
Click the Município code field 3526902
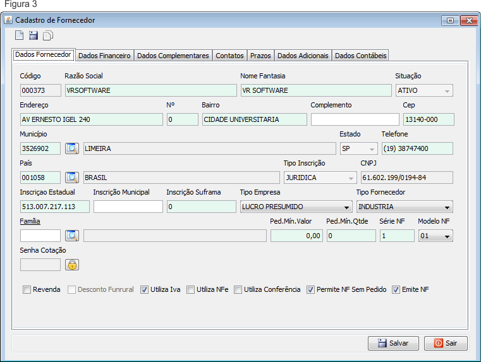pyautogui.click(x=40, y=148)
